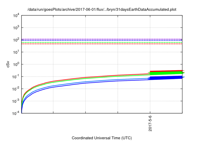Click the 10^1 y-axis tick label
201x141 pixels.
pyautogui.click(x=16, y=52)
